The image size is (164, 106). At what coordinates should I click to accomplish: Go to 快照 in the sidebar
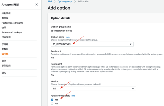[4, 28]
